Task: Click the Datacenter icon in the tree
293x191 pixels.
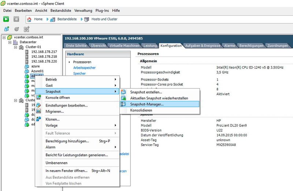Action: (15, 42)
